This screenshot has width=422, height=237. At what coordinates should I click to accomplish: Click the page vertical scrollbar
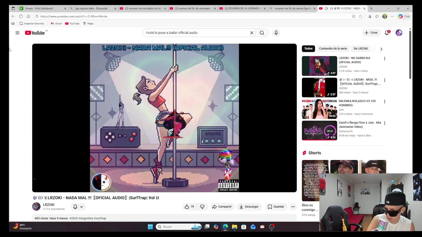pyautogui.click(x=410, y=54)
